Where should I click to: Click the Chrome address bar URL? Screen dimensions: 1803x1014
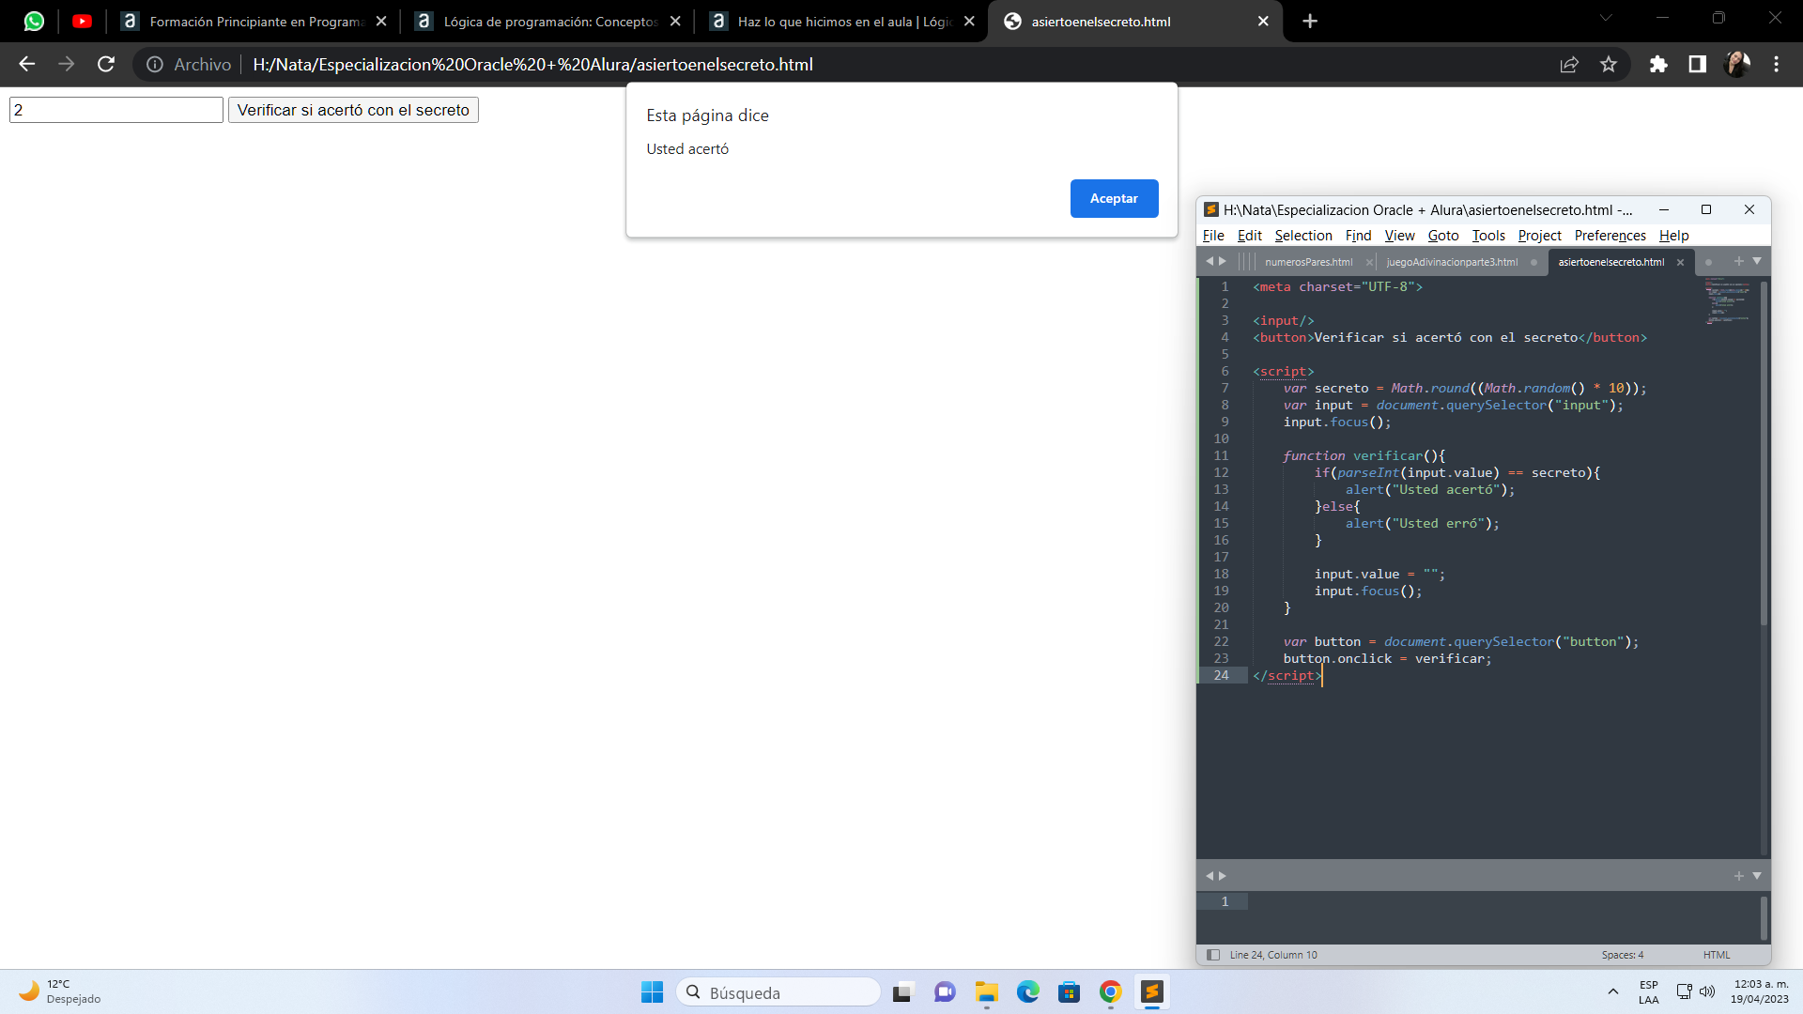(x=532, y=64)
